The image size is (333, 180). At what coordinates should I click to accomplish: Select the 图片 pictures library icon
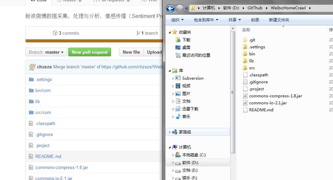click(178, 93)
